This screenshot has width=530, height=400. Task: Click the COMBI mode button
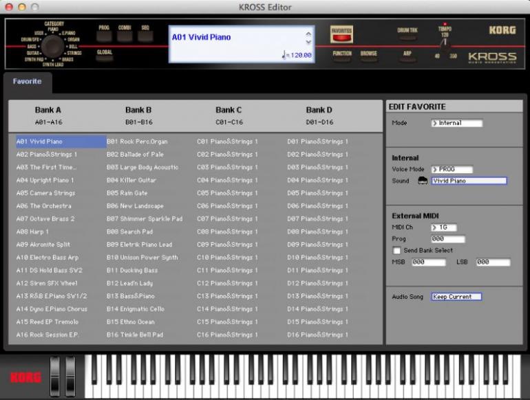pos(125,36)
